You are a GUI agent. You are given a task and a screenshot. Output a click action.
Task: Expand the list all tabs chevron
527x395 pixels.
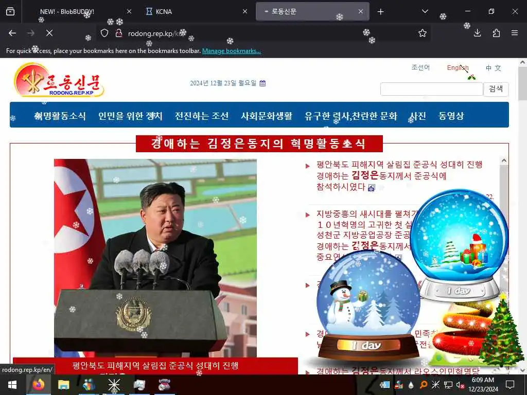coord(425,11)
